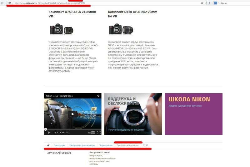Image resolution: width=250 pixels, height=167 pixels.
Task: Select the Профессиональные breadcrumb
Action: coord(127,145)
